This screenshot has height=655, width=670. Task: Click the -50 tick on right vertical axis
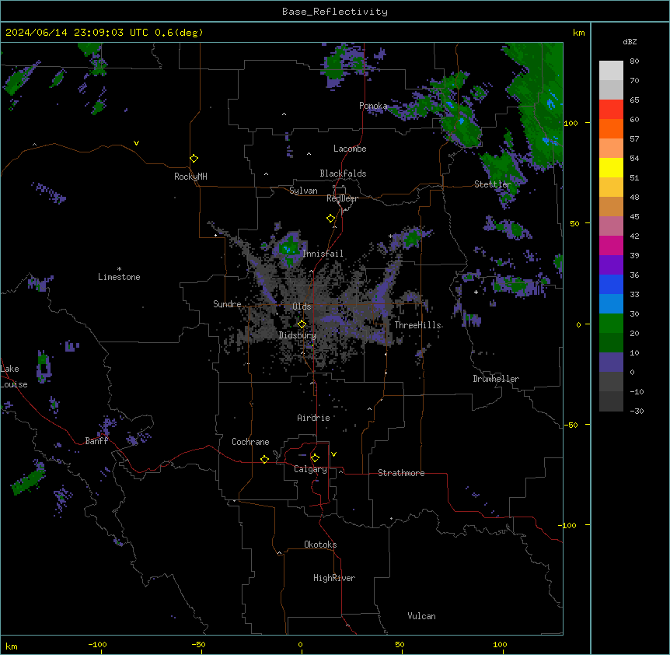point(571,425)
